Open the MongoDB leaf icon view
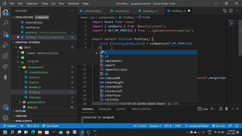 (x=5, y=77)
